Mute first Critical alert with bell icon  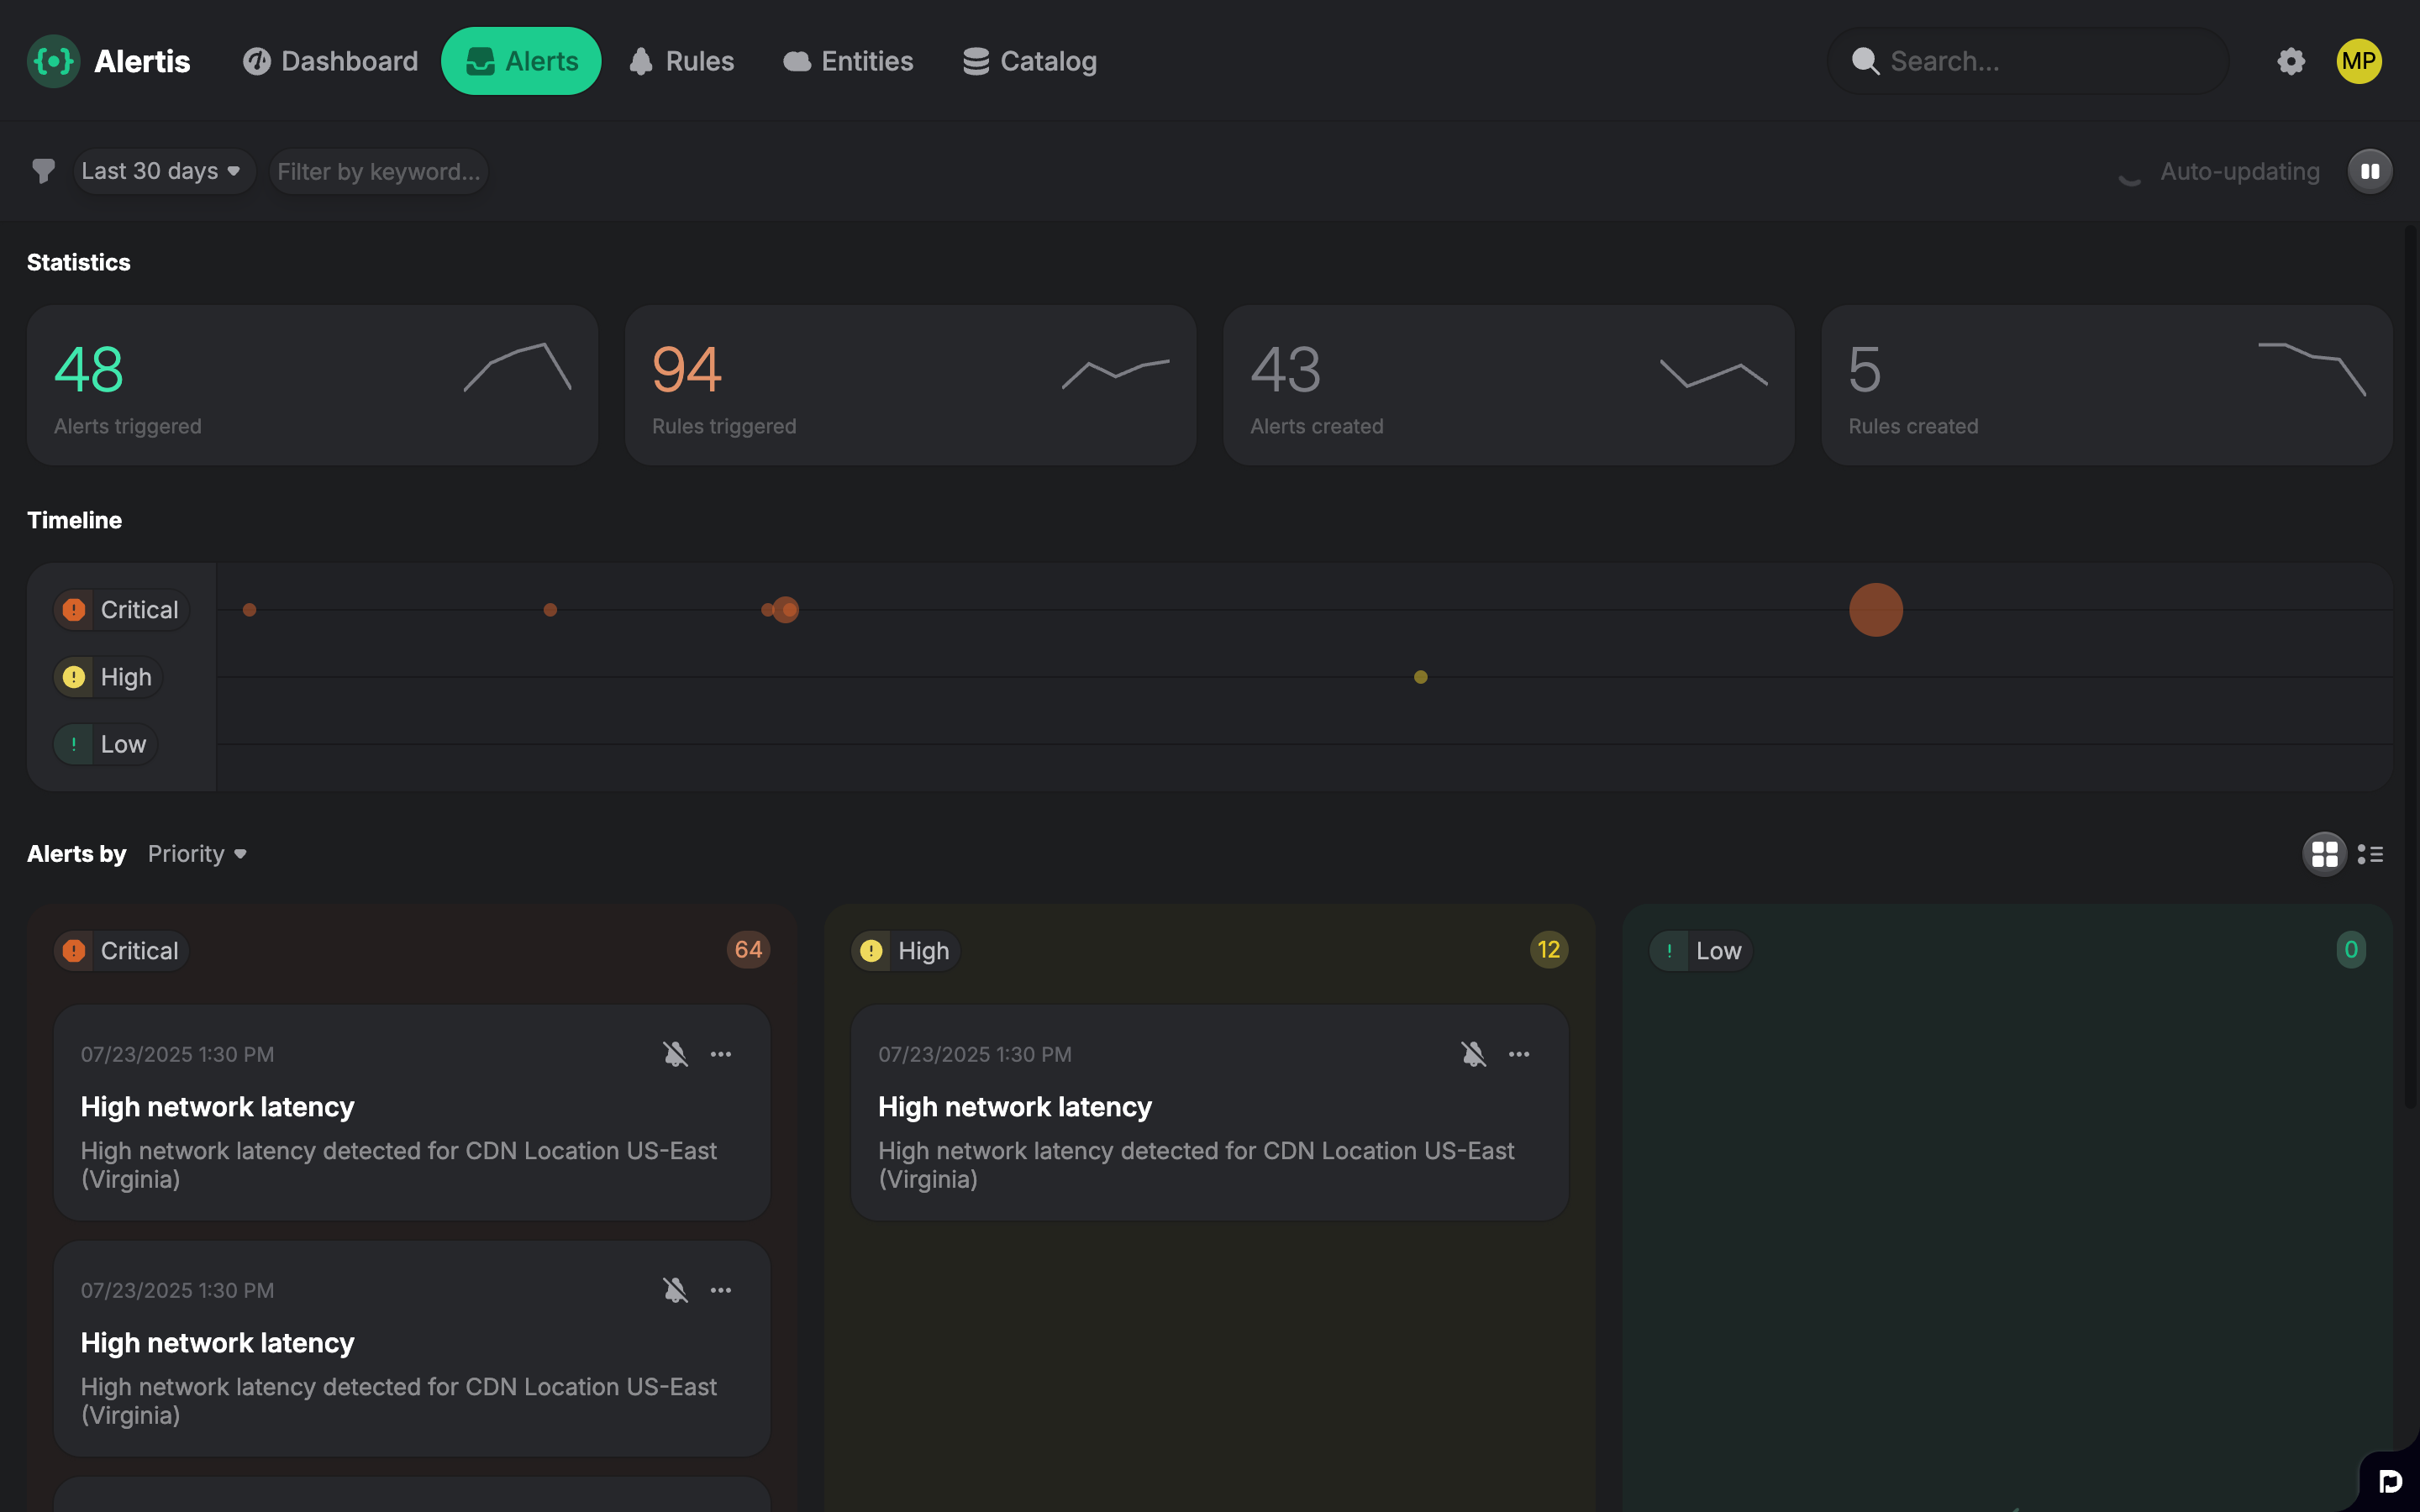(x=675, y=1054)
